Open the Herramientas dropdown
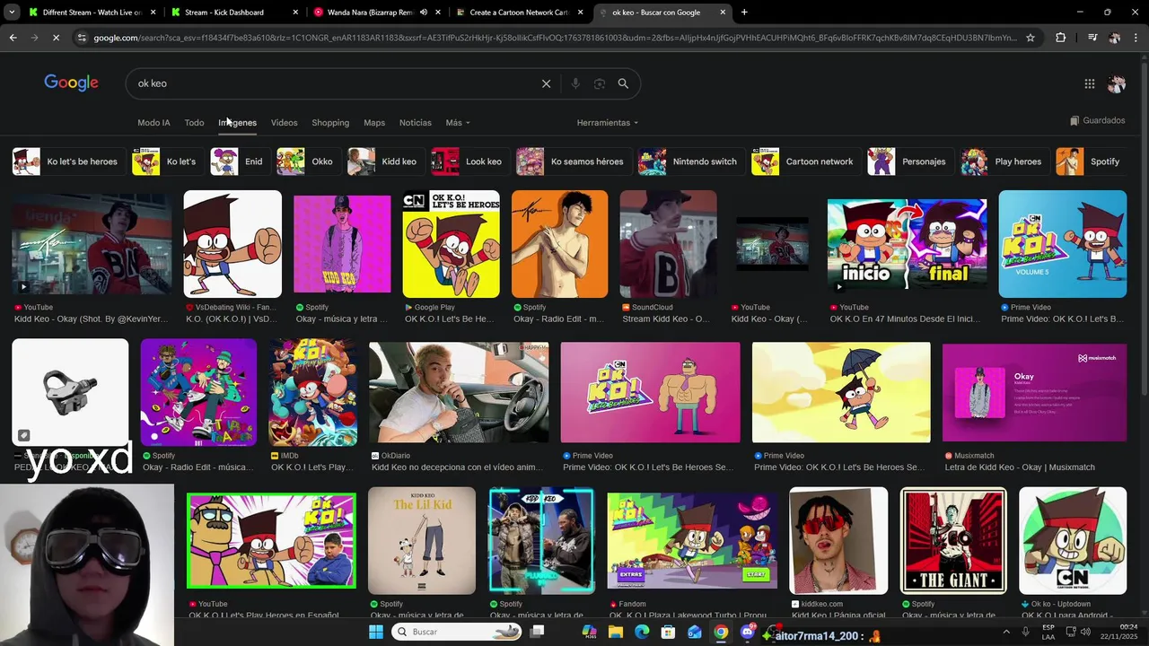Screen dimensions: 1149x646 pos(608,123)
